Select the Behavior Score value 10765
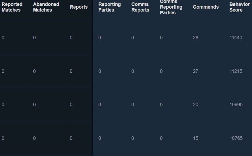 click(236, 138)
